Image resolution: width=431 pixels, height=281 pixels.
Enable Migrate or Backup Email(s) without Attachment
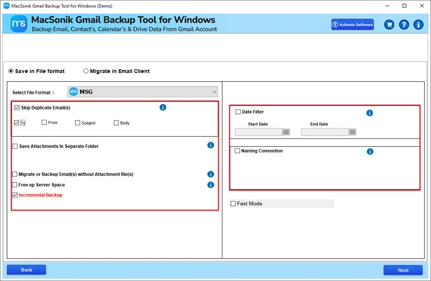click(15, 174)
